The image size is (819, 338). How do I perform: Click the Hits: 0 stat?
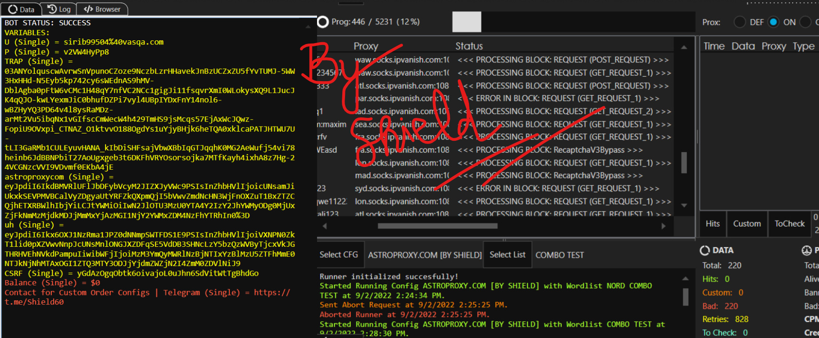coord(716,279)
